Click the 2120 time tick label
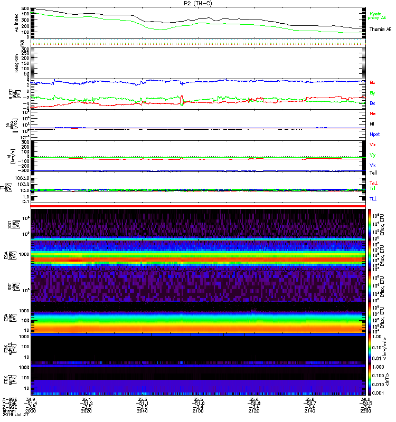 pos(254,411)
